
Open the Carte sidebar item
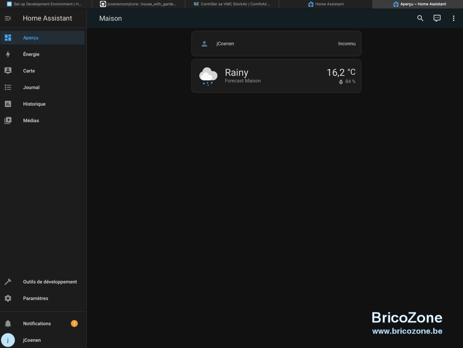(x=42, y=71)
